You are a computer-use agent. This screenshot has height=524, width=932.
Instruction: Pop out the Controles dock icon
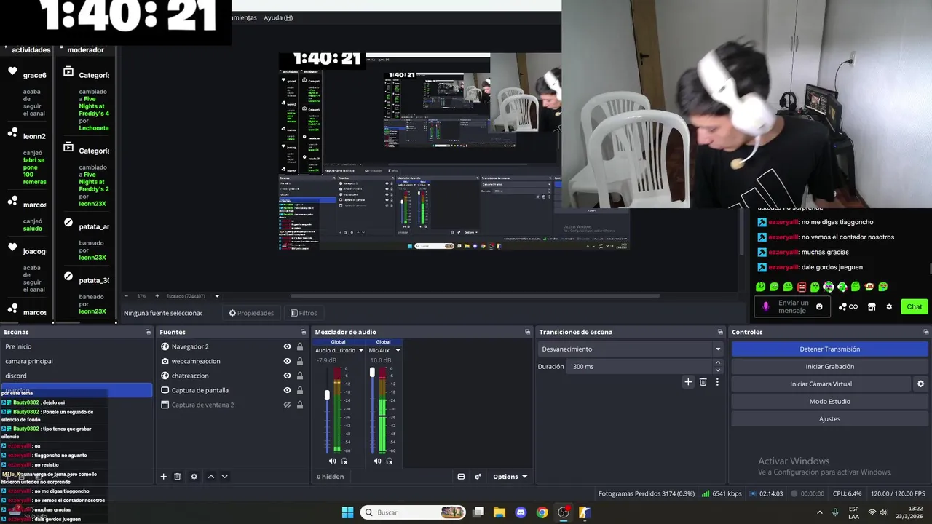coord(926,332)
